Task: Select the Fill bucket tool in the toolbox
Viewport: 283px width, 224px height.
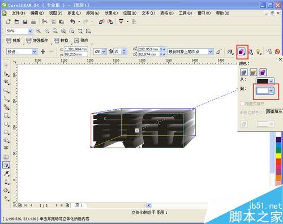Action: [6, 190]
